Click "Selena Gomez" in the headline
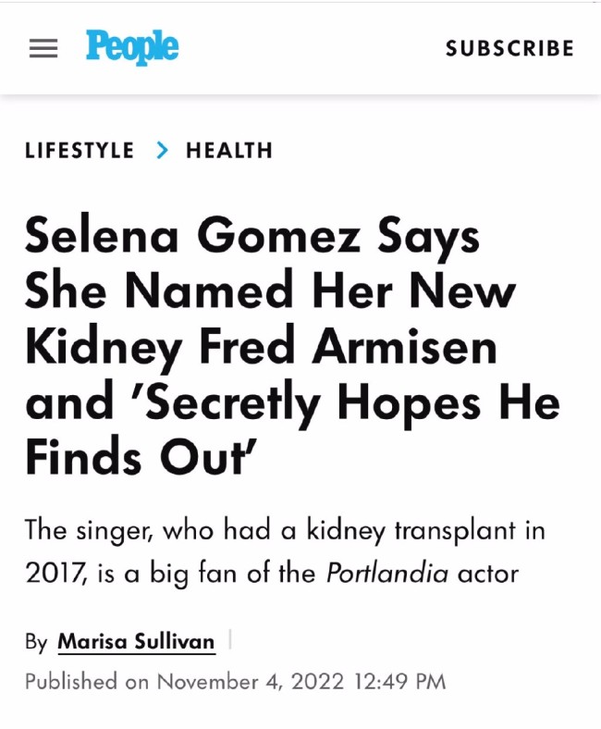601x729 pixels. click(x=193, y=236)
